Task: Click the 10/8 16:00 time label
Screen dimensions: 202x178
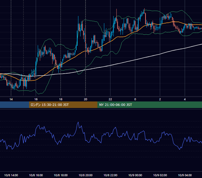Action: (36, 175)
